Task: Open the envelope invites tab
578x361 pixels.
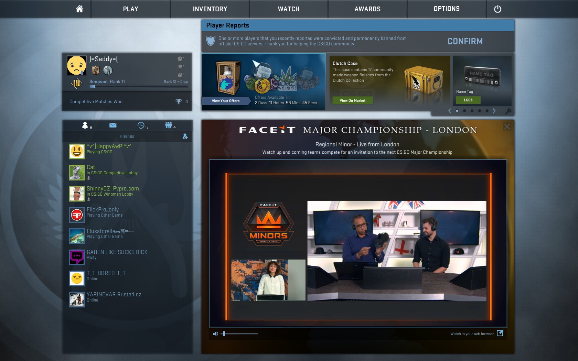Action: tap(113, 125)
